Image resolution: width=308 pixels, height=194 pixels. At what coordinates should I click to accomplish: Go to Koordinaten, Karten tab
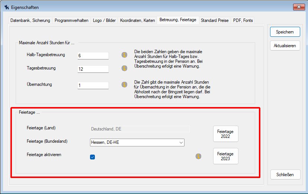point(137,20)
